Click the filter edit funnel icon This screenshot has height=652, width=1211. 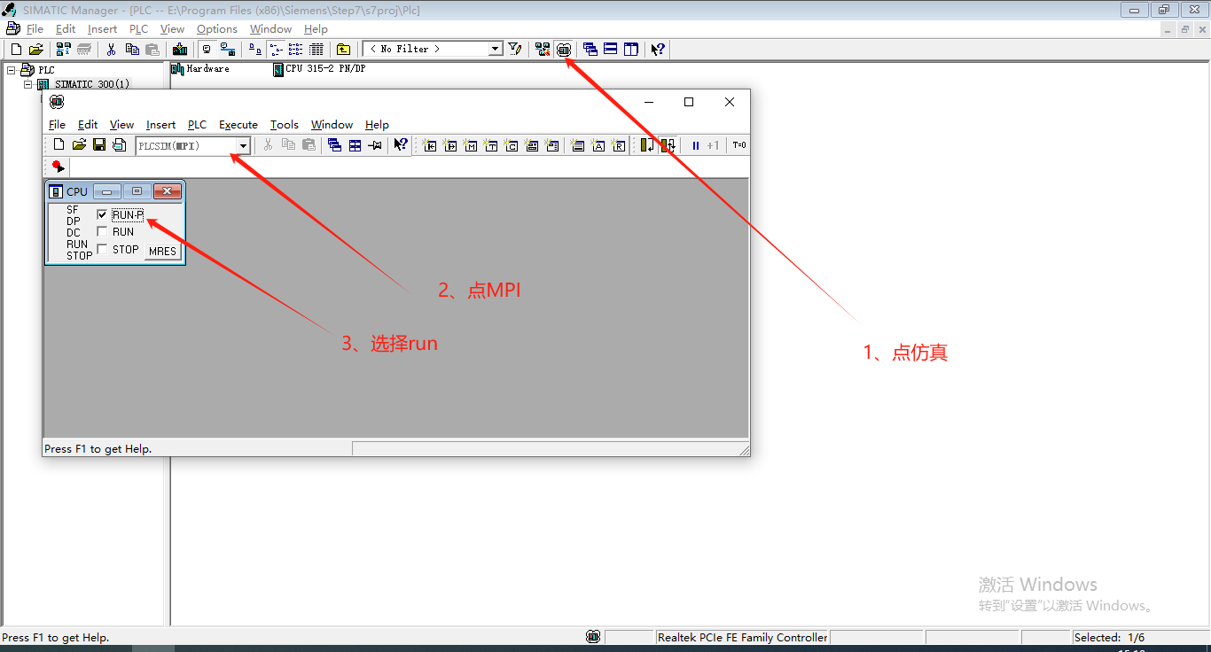click(x=515, y=50)
